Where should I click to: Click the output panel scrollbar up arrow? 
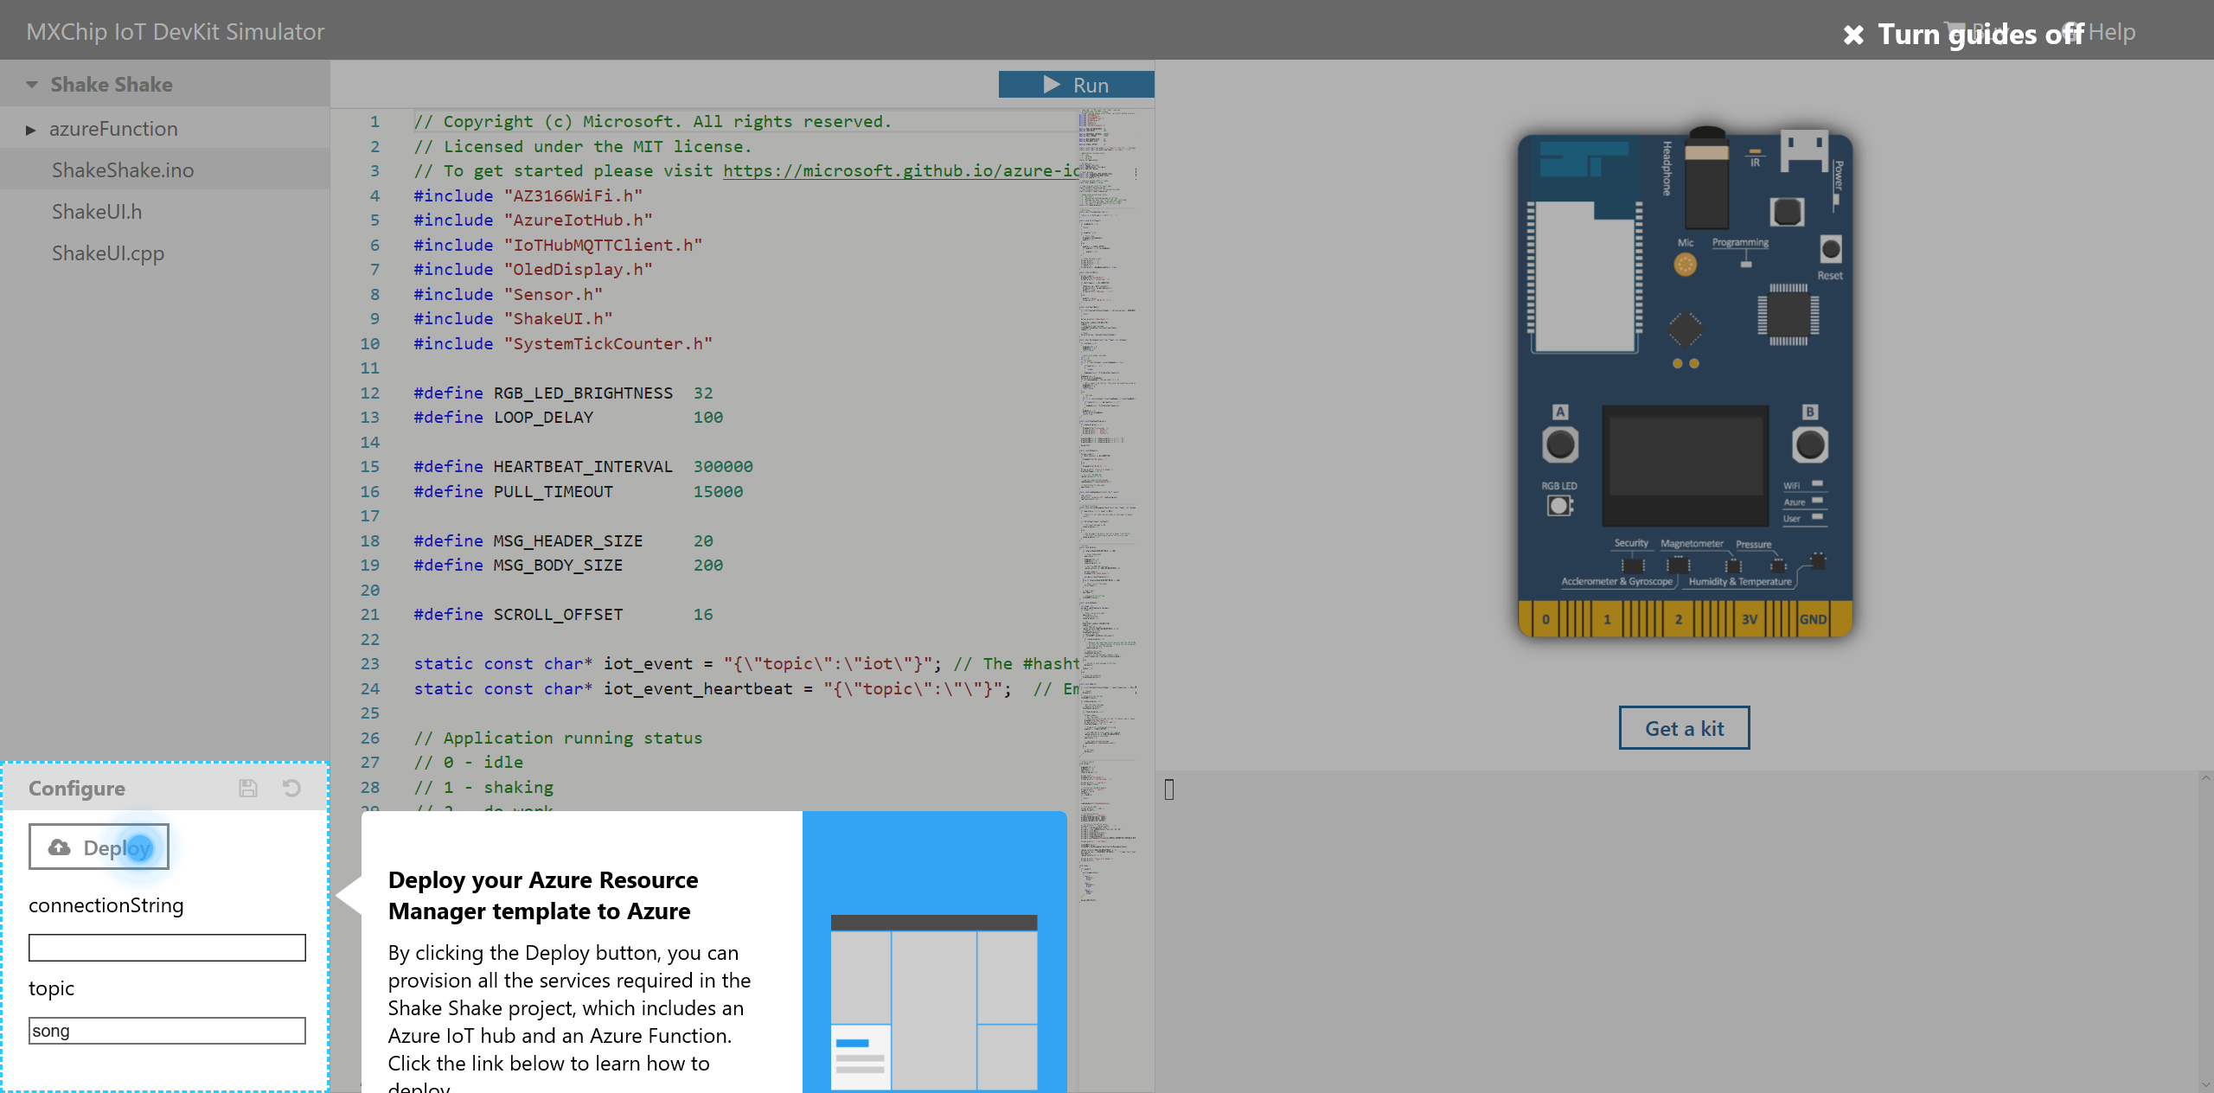pos(2205,778)
